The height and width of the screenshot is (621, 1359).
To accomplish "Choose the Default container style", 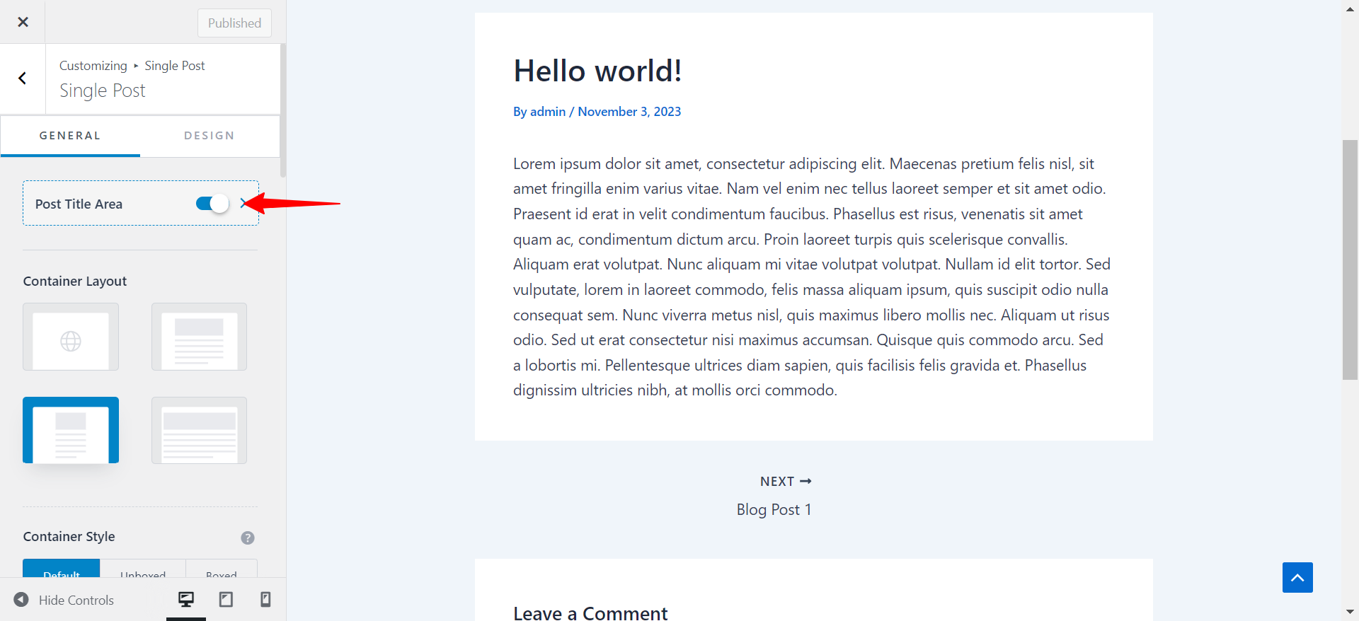I will click(62, 569).
